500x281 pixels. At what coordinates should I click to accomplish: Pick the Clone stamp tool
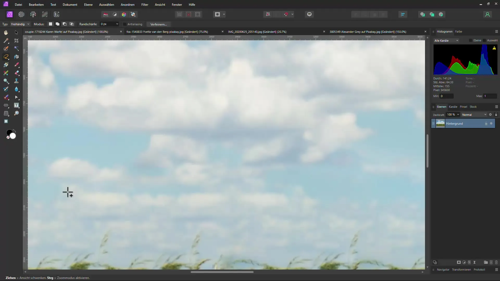pyautogui.click(x=16, y=81)
